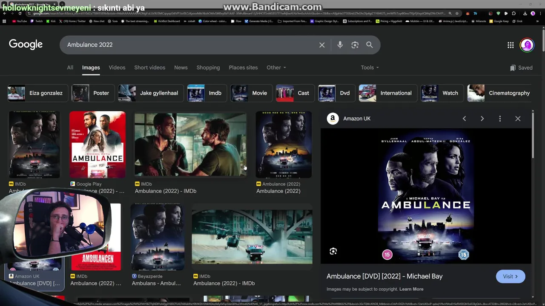Filter images by Poster chip
Image resolution: width=545 pixels, height=306 pixels.
coord(92,93)
